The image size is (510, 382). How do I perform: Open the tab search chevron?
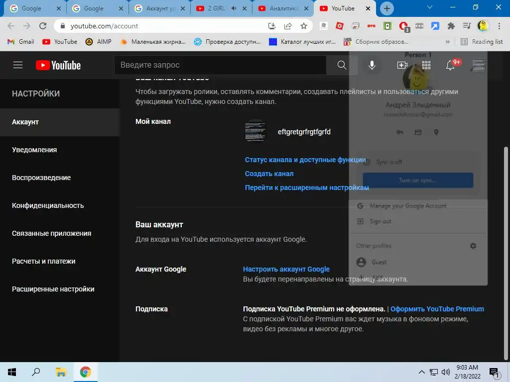[430, 7]
